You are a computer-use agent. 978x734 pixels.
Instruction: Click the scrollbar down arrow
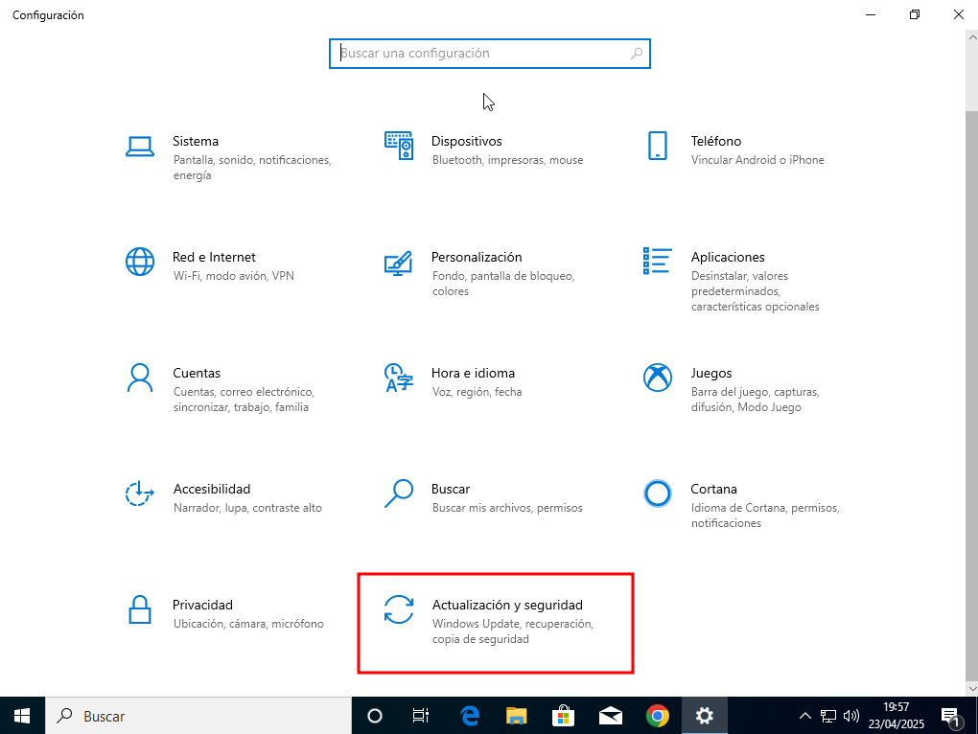tap(970, 688)
